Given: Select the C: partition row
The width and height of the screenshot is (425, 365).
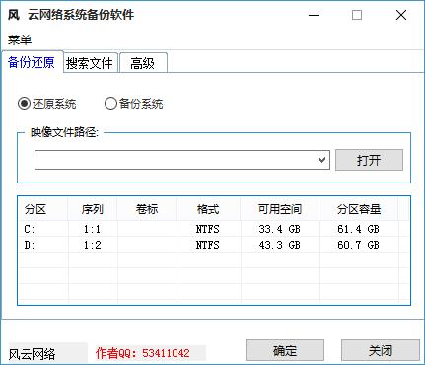Looking at the screenshot, I should [214, 229].
